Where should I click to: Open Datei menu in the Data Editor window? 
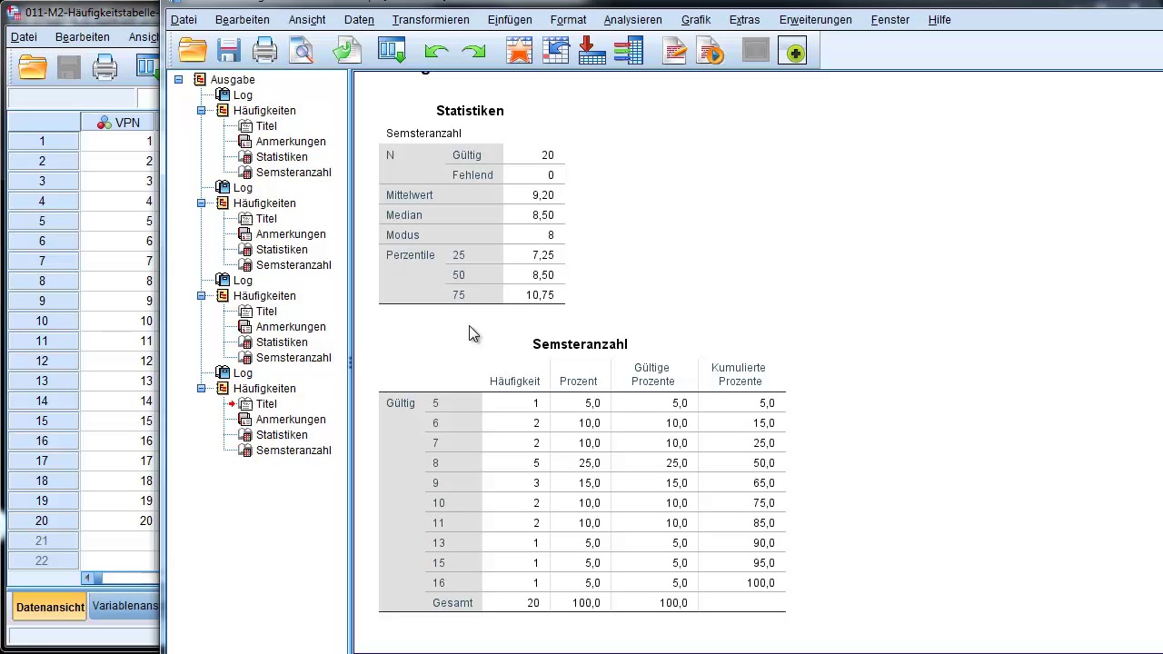pos(24,37)
